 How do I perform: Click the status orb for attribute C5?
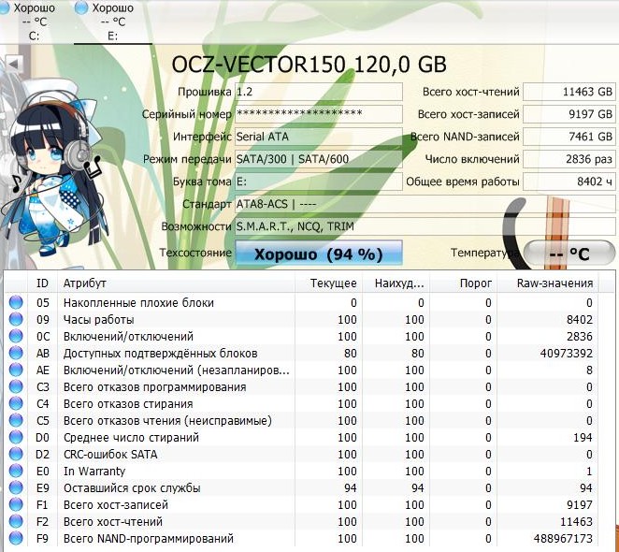pos(16,420)
